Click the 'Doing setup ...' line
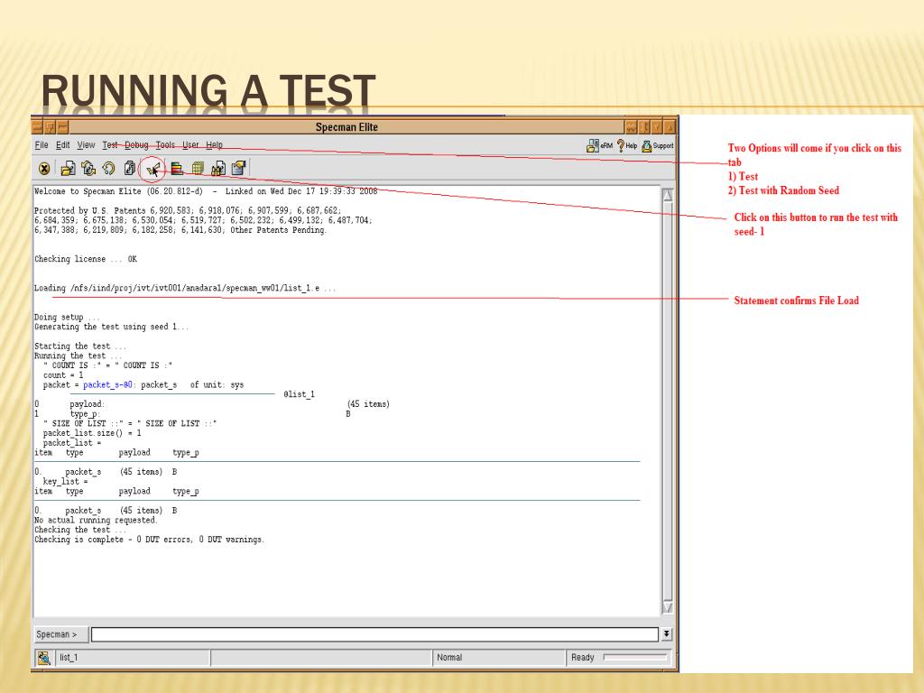This screenshot has height=693, width=924. point(67,317)
